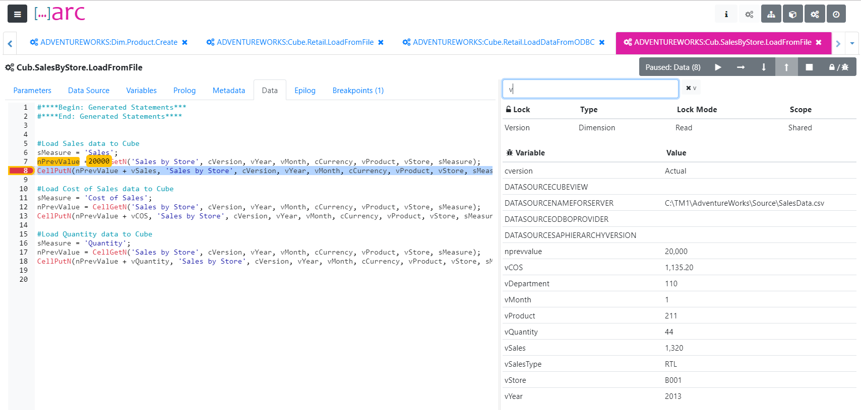Step out with the up arrow
Image resolution: width=861 pixels, height=410 pixels.
(786, 67)
